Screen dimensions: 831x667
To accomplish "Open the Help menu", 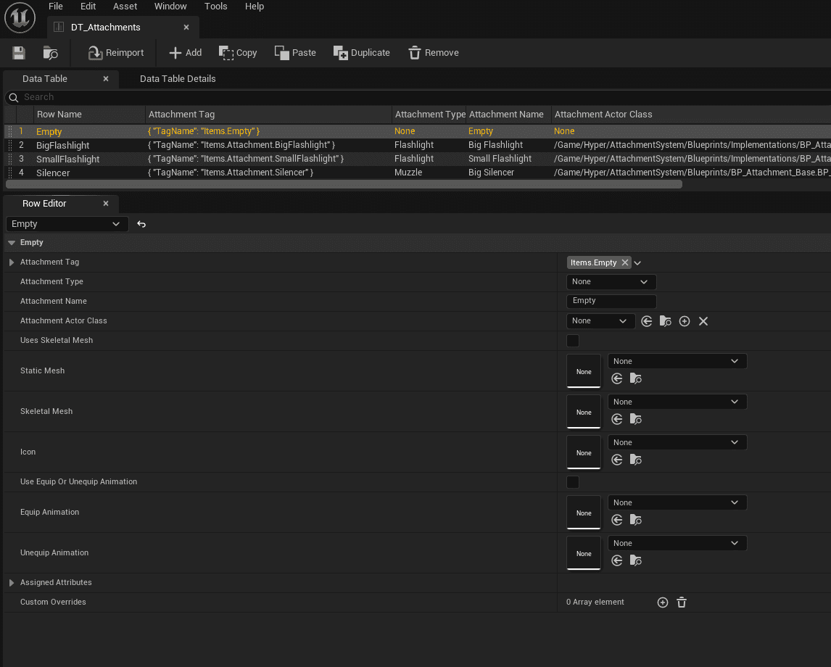I will 255,7.
